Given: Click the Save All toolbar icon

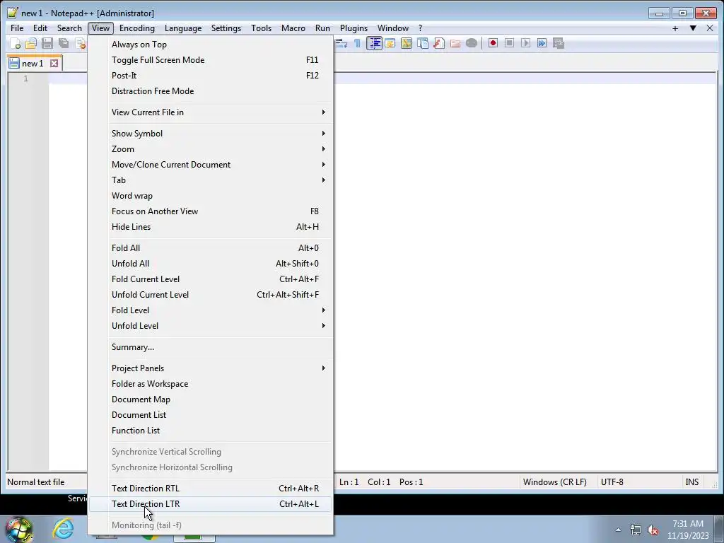Looking at the screenshot, I should (x=63, y=43).
